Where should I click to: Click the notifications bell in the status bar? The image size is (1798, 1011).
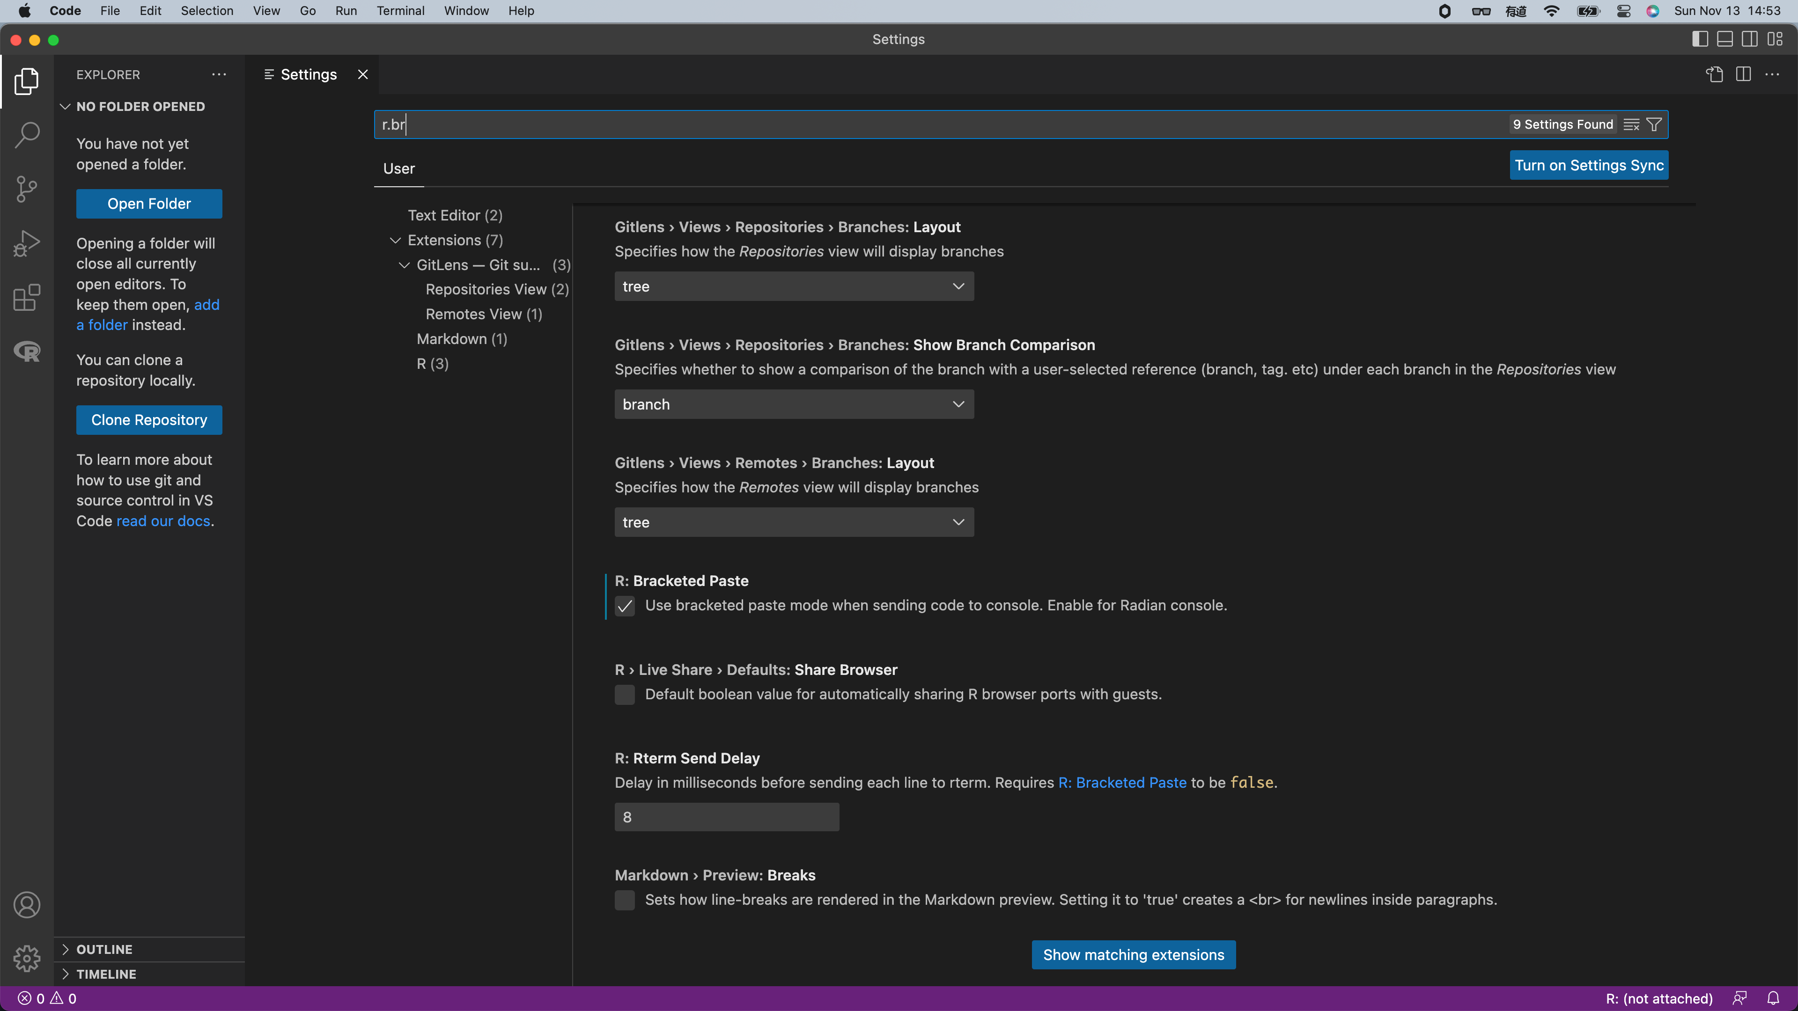pos(1774,998)
